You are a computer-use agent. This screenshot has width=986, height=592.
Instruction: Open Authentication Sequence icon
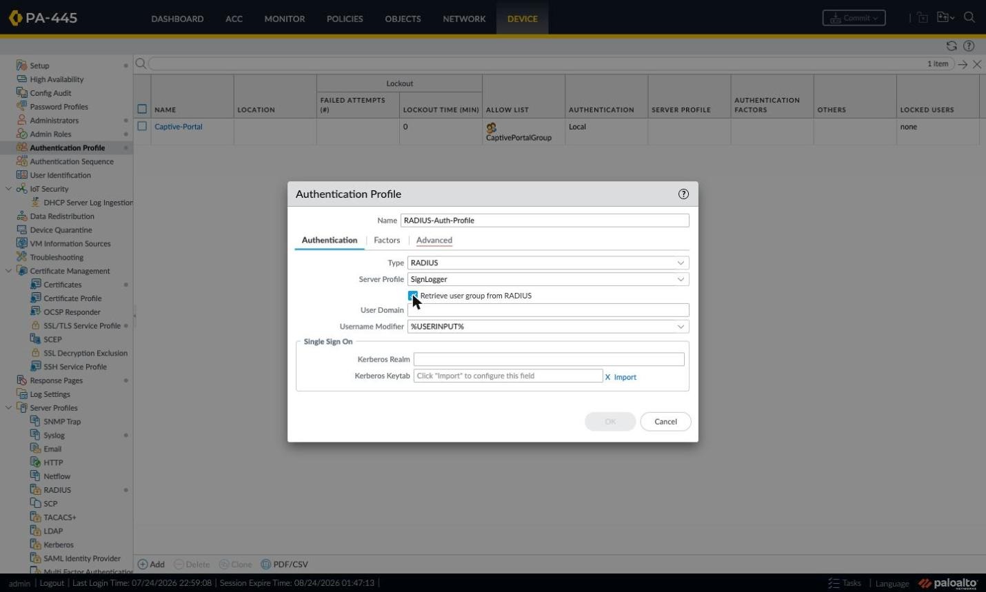(x=21, y=161)
